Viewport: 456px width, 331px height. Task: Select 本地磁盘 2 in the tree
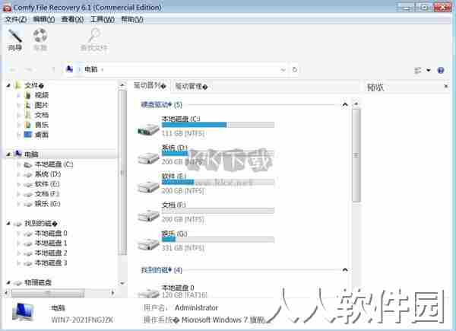51,253
